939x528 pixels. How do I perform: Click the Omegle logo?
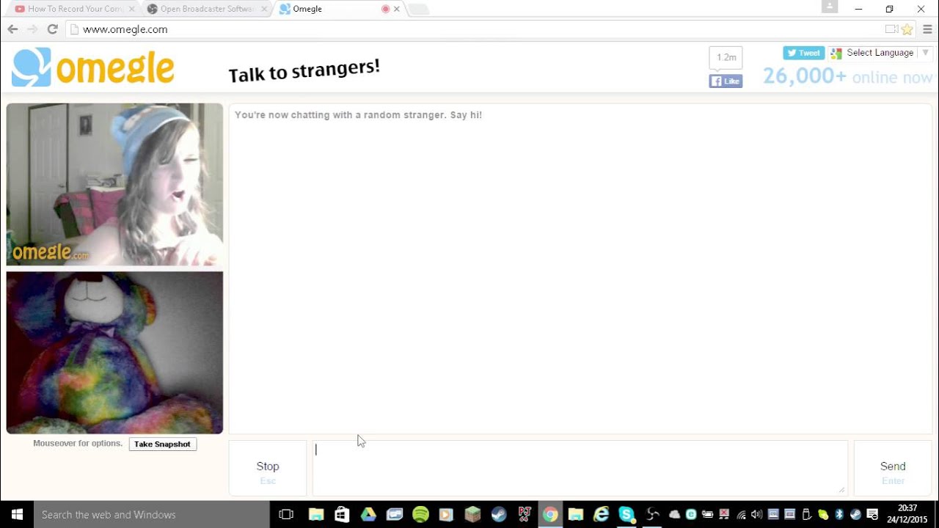93,68
